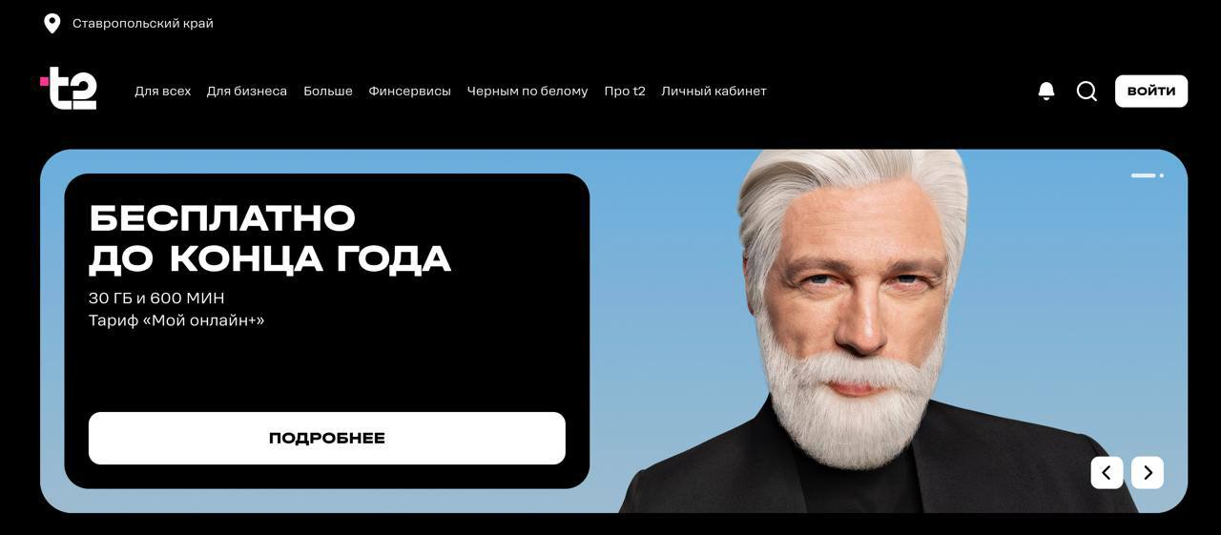Select the active carousel bar indicator
1221x535 pixels.
[x=1144, y=175]
